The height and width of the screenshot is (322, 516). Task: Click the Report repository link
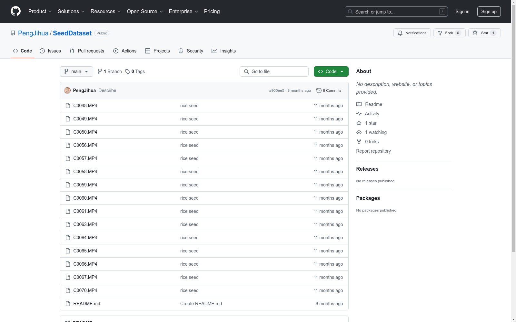point(373,151)
